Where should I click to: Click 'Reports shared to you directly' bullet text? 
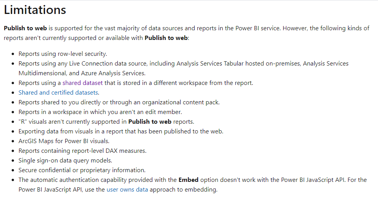119,102
